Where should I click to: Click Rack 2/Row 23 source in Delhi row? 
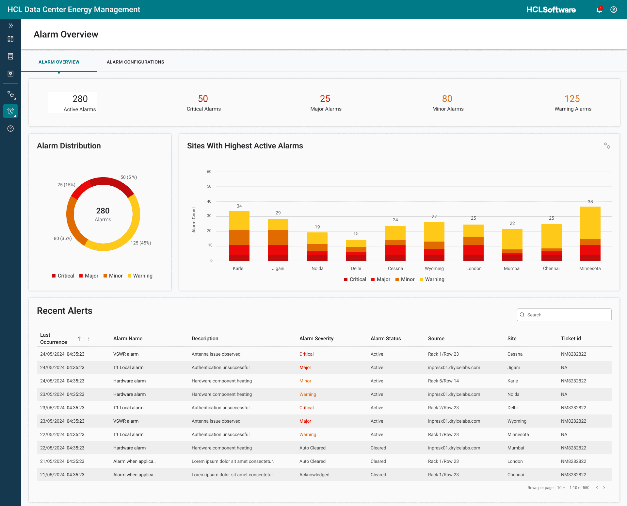[x=443, y=408]
